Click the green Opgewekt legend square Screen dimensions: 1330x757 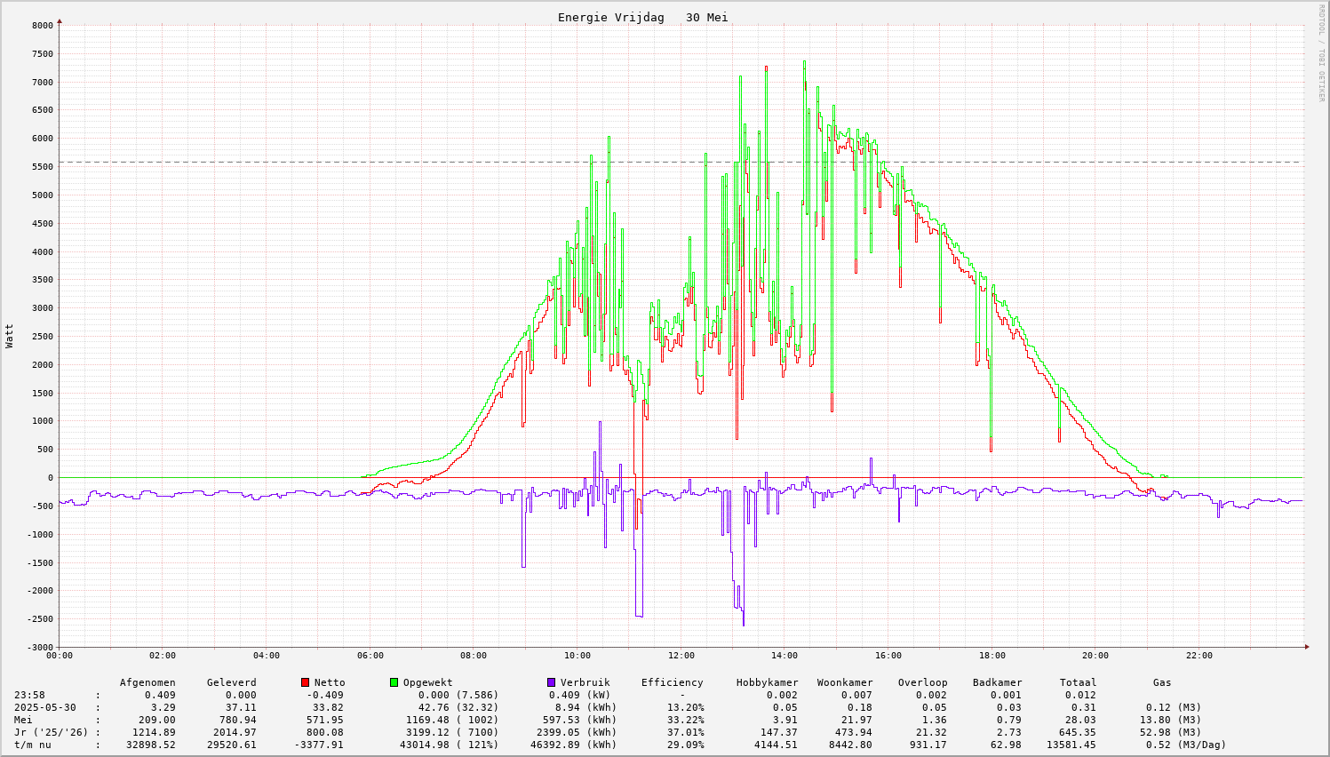point(394,682)
